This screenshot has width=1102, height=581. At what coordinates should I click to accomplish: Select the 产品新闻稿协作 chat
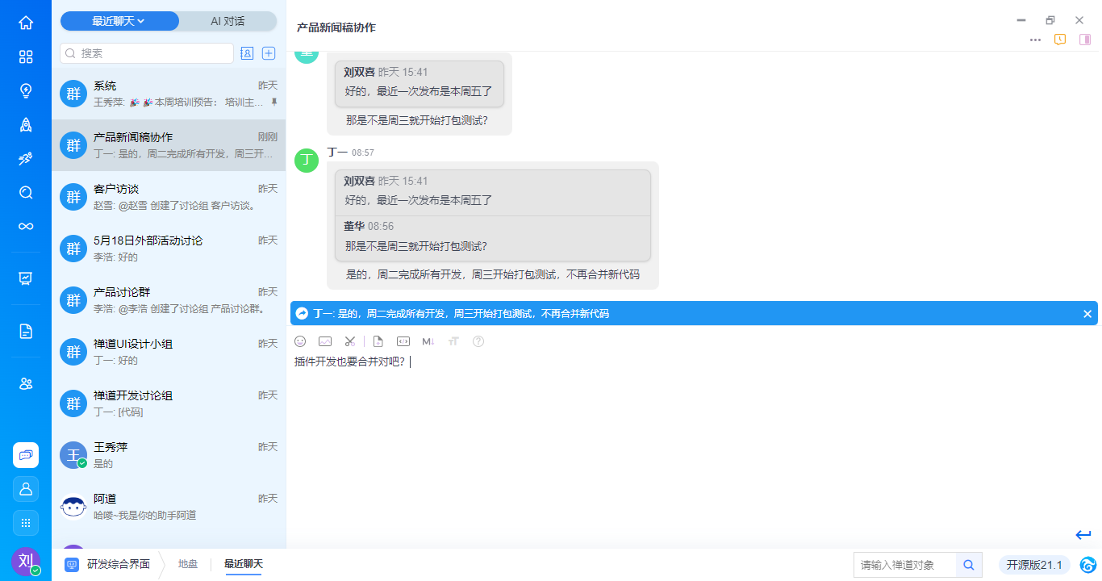coord(169,145)
